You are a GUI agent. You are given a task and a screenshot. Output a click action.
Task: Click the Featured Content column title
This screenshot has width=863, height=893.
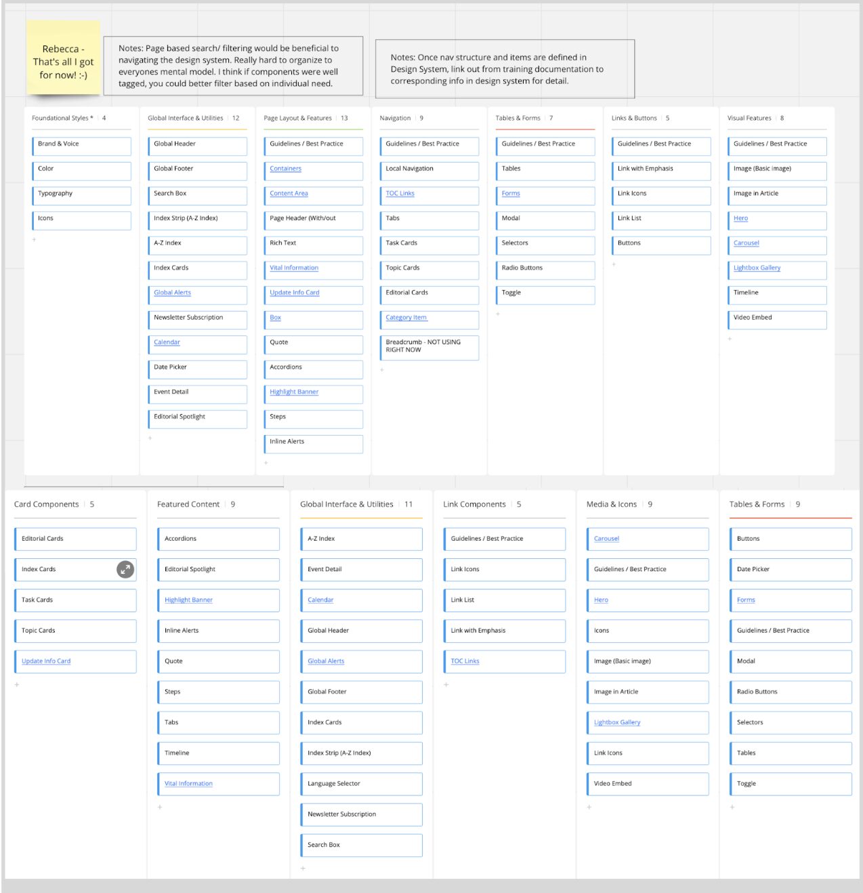pos(188,505)
